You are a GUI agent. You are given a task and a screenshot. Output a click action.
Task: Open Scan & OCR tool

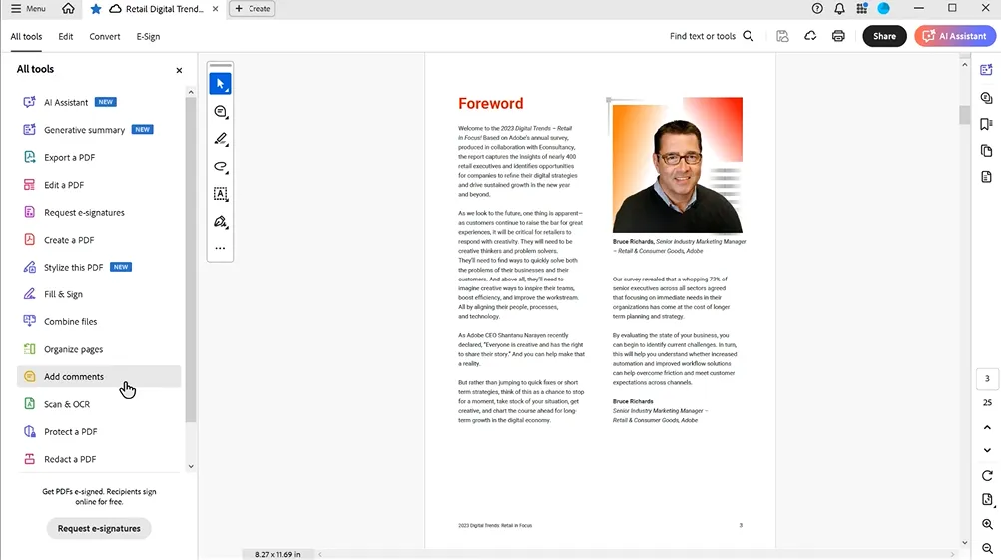point(99,404)
